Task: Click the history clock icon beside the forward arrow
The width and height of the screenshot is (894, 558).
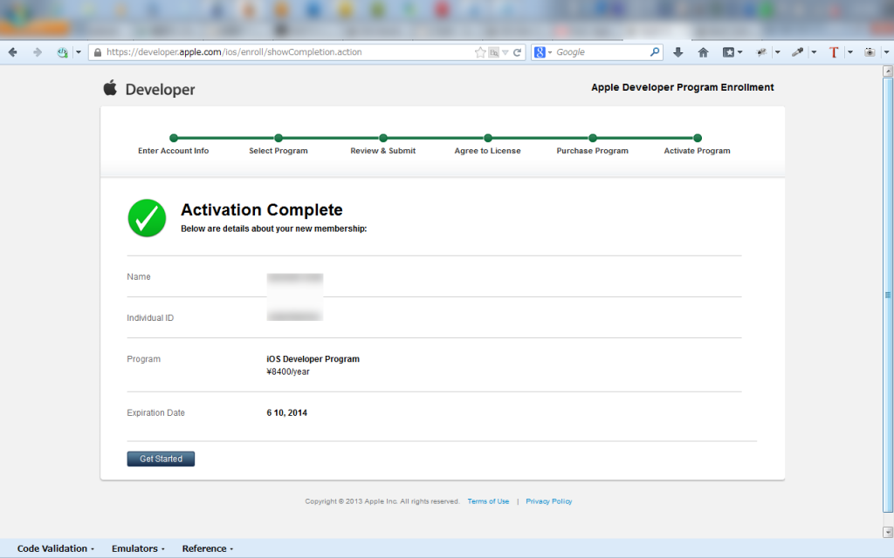Action: pyautogui.click(x=62, y=52)
